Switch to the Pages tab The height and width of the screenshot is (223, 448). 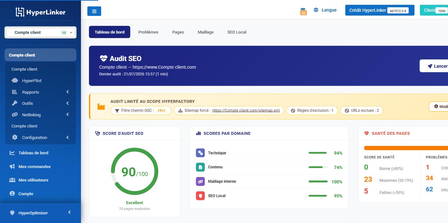pyautogui.click(x=178, y=32)
